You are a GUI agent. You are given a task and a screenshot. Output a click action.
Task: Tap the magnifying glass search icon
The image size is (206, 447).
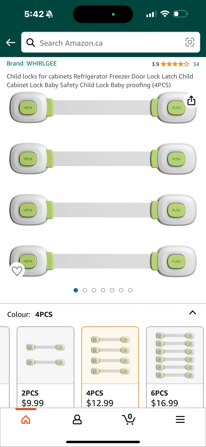(30, 43)
